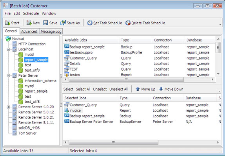The image size is (225, 156).
Task: Click Selected Jobs horizontal scroll left arrow
Action: (x=65, y=142)
